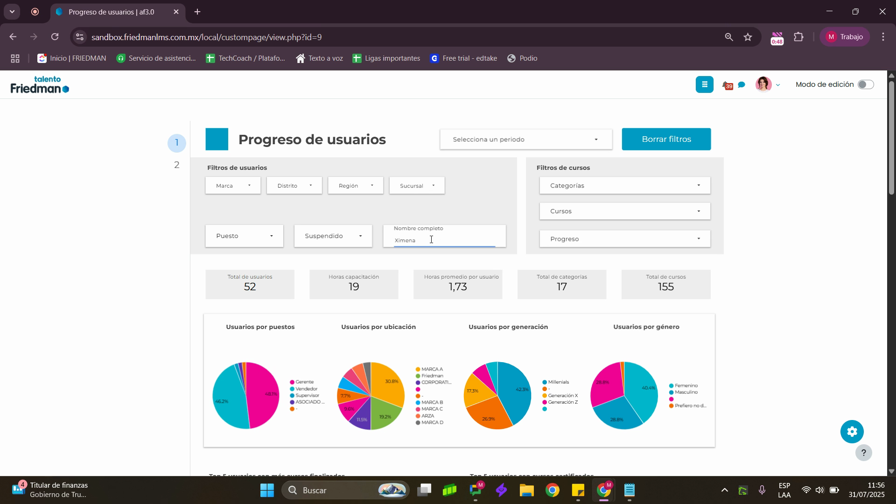The width and height of the screenshot is (896, 504).
Task: Open TechCoach bookmark in bookmarks bar
Action: (245, 58)
